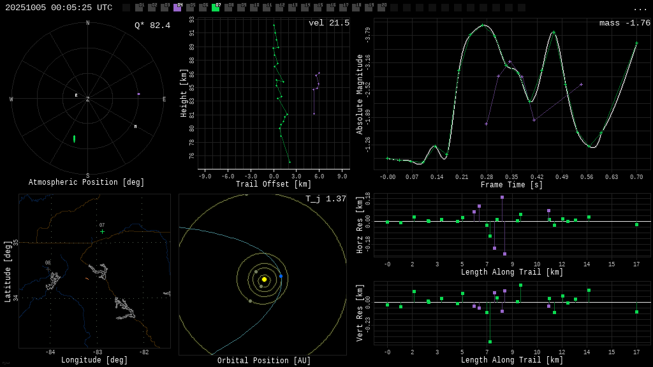Screen dimensions: 653x367
Task: Click the Absolute Magnitude axis label
Action: [x=360, y=94]
